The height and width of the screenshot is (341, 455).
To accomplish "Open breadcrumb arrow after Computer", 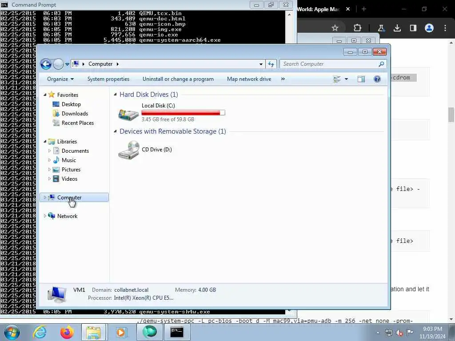I will 117,64.
